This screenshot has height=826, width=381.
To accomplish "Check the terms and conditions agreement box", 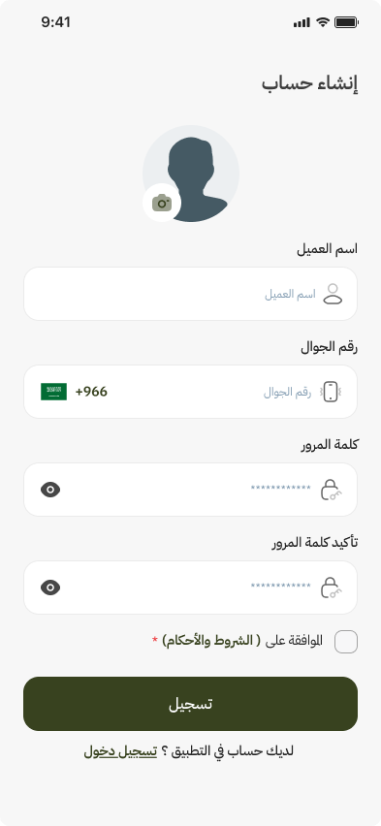I will [346, 642].
